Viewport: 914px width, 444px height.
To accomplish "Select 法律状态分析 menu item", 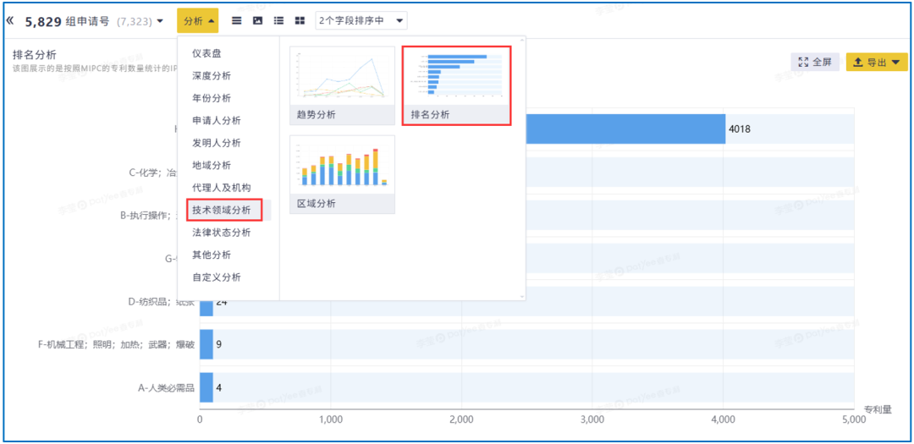I will click(222, 233).
